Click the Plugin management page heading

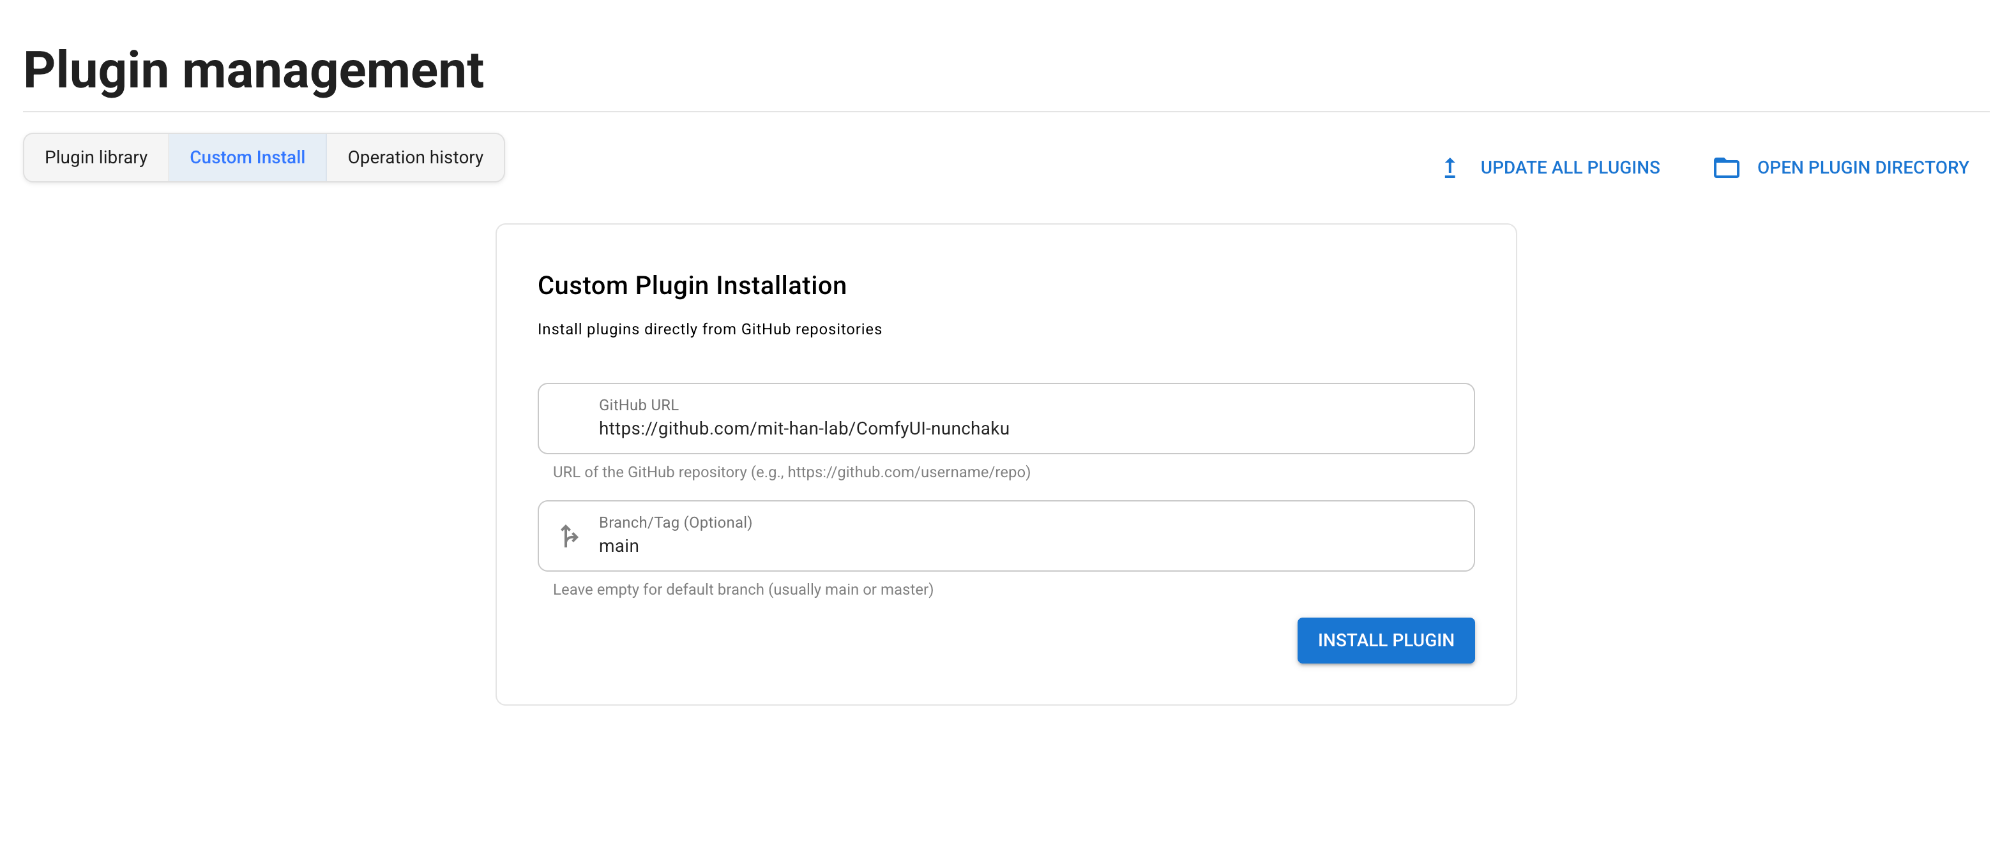click(x=253, y=70)
